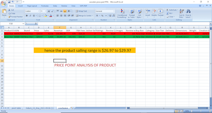212x113 pixels.
Task: Increase font size with Grow Font
Action: coord(49,11)
